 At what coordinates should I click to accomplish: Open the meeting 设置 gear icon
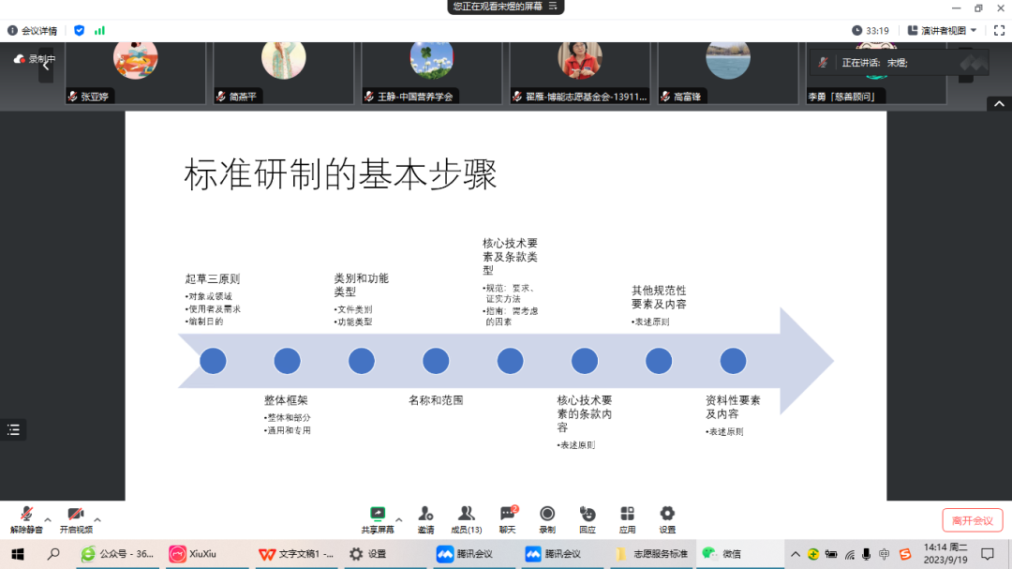667,514
